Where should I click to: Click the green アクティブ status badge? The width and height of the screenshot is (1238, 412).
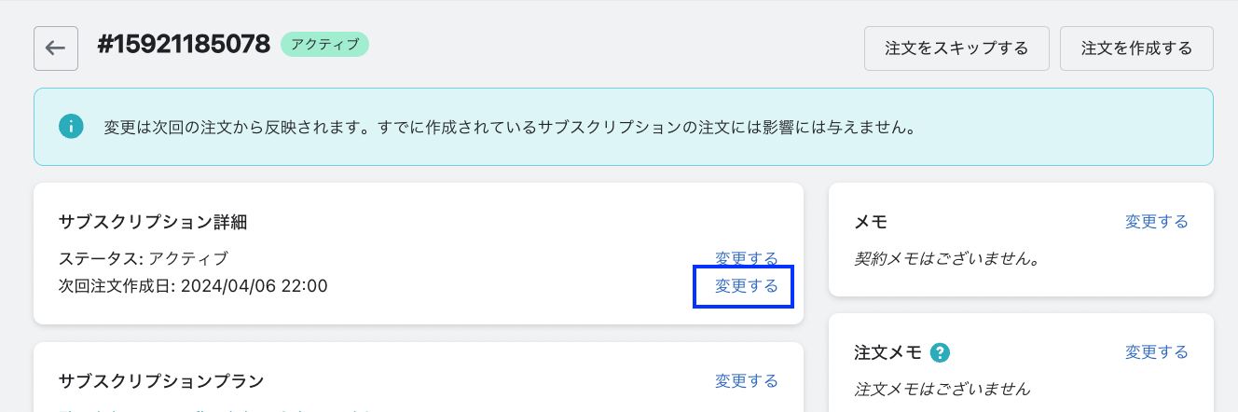(324, 44)
